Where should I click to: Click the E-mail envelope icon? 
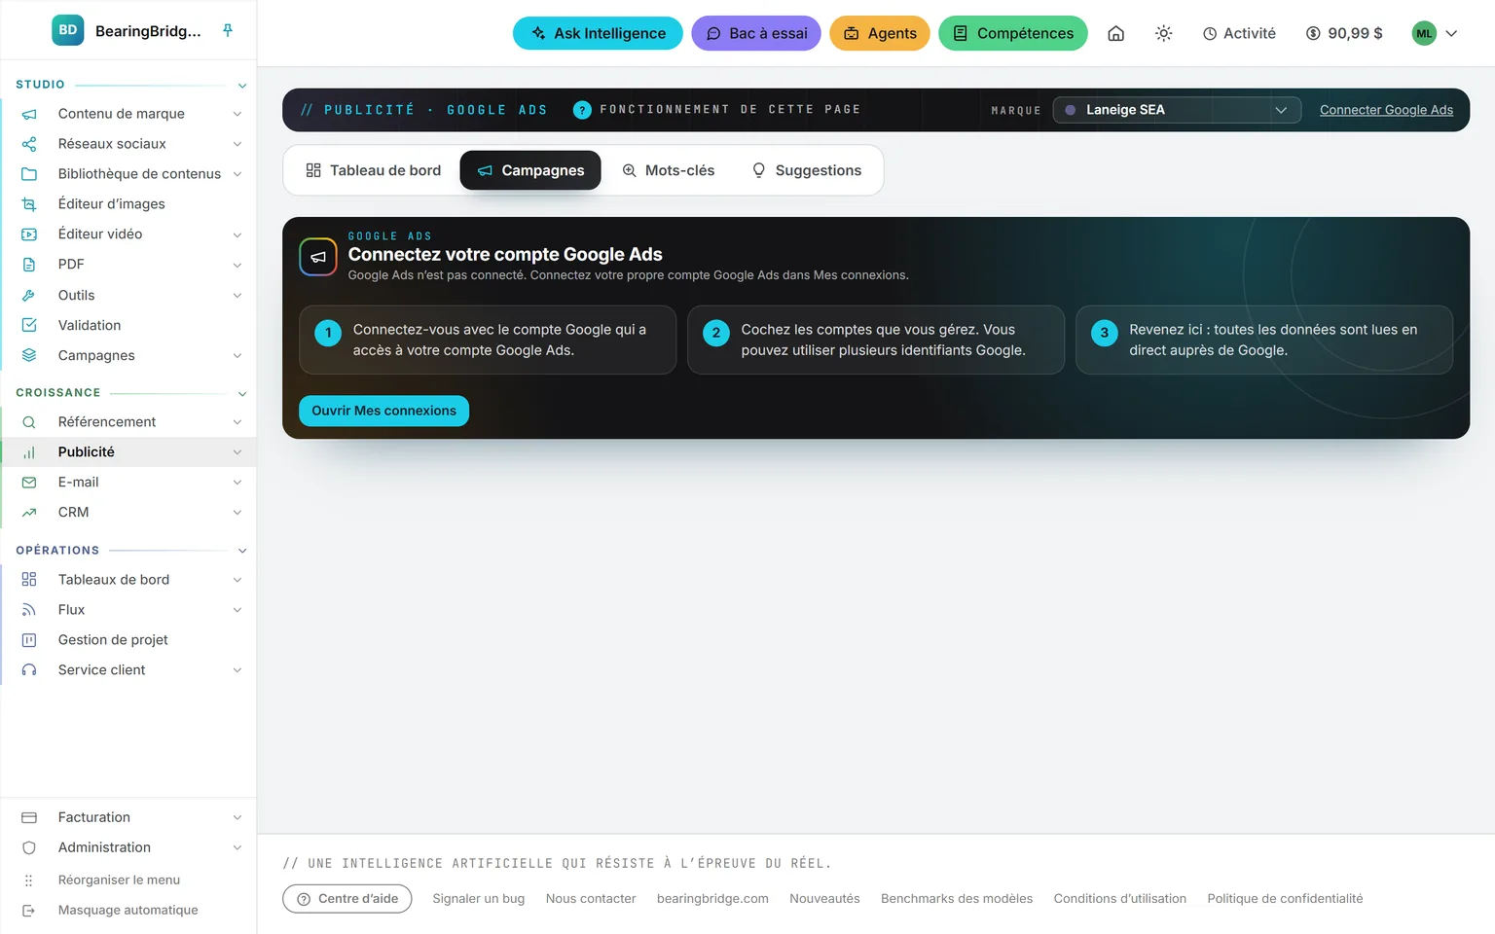coord(29,483)
